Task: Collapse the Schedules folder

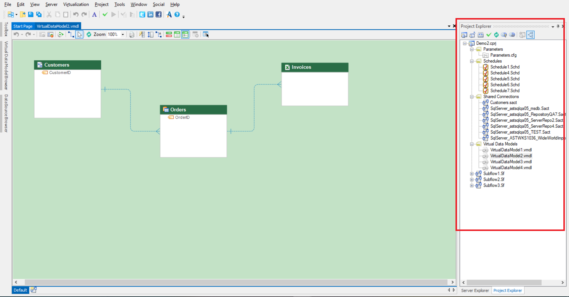Action: 472,61
